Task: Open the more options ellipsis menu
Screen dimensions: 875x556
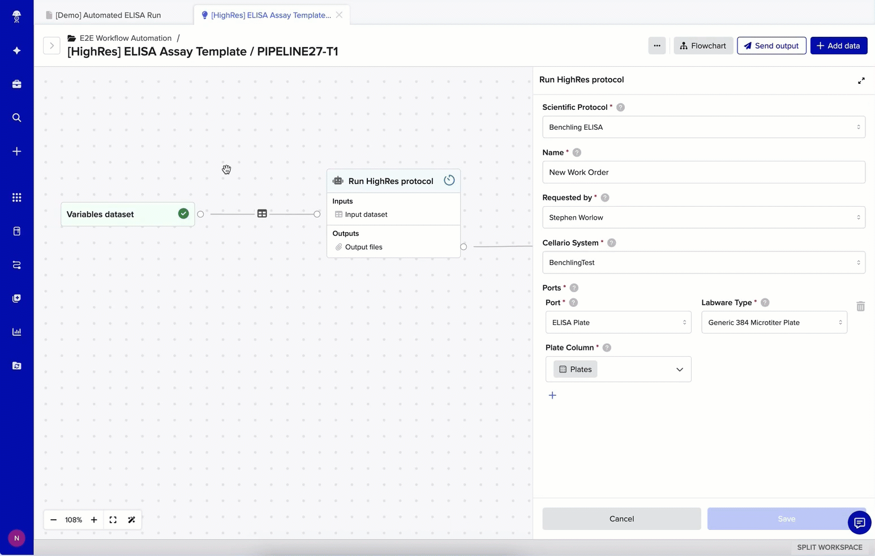Action: click(657, 45)
